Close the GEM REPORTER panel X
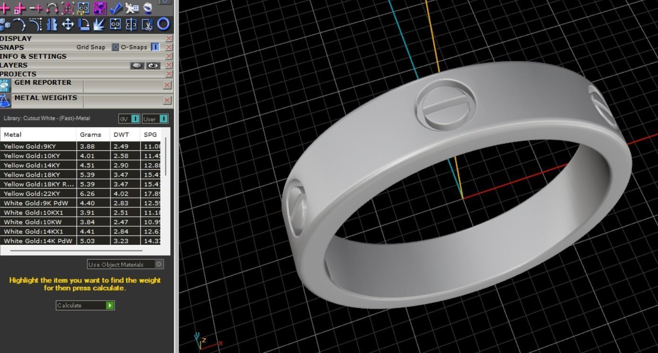 (x=167, y=85)
